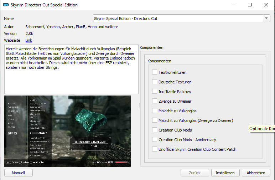Image resolution: width=275 pixels, height=180 pixels.
Task: Toggle Creation Club Mods - Anniversary checkbox
Action: coord(155,140)
